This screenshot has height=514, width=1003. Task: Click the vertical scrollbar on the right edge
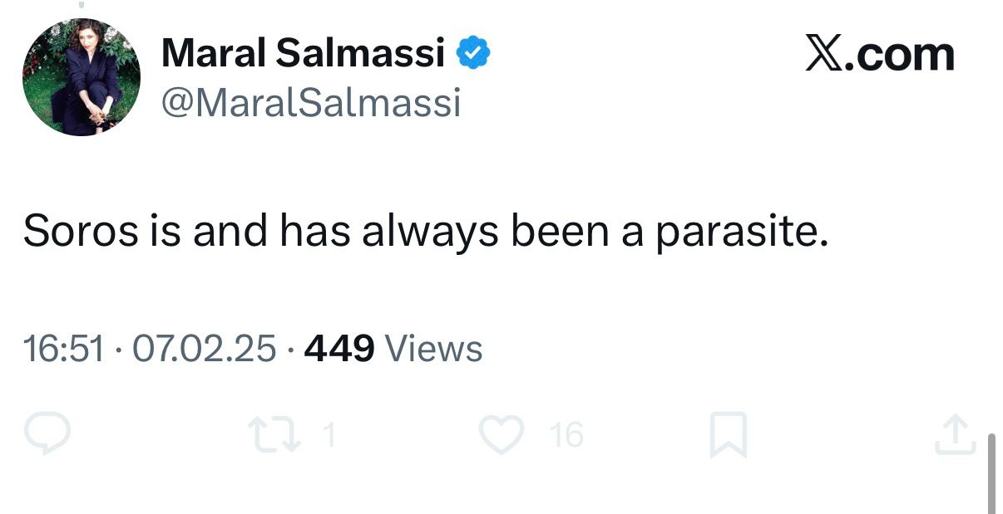pyautogui.click(x=991, y=472)
